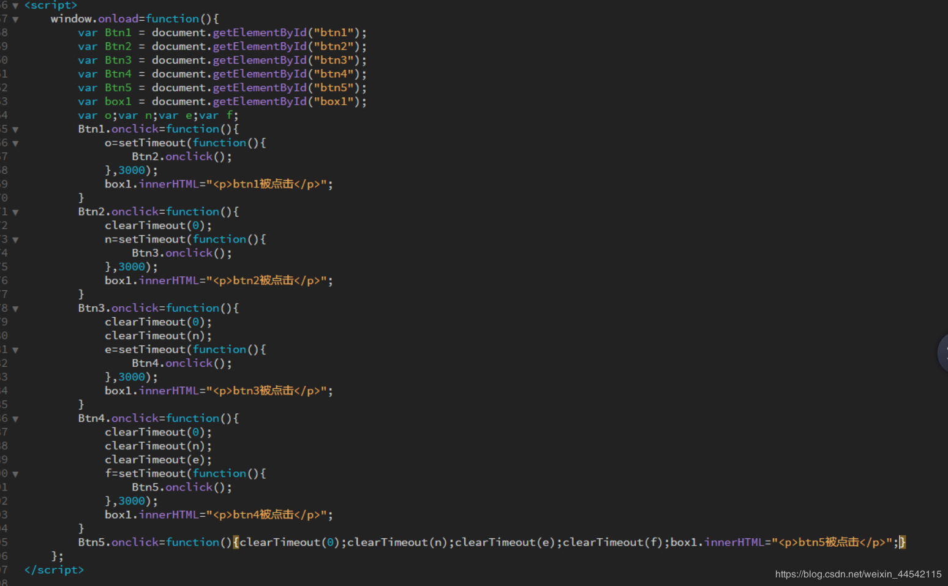Click the "Btn3.onclick=function(){" text

tap(159, 308)
